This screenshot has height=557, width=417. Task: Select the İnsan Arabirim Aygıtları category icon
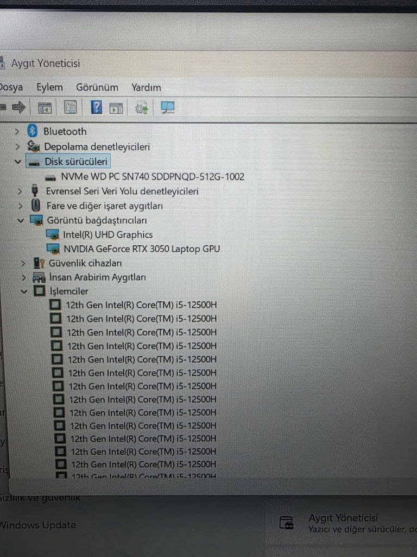[x=39, y=277]
